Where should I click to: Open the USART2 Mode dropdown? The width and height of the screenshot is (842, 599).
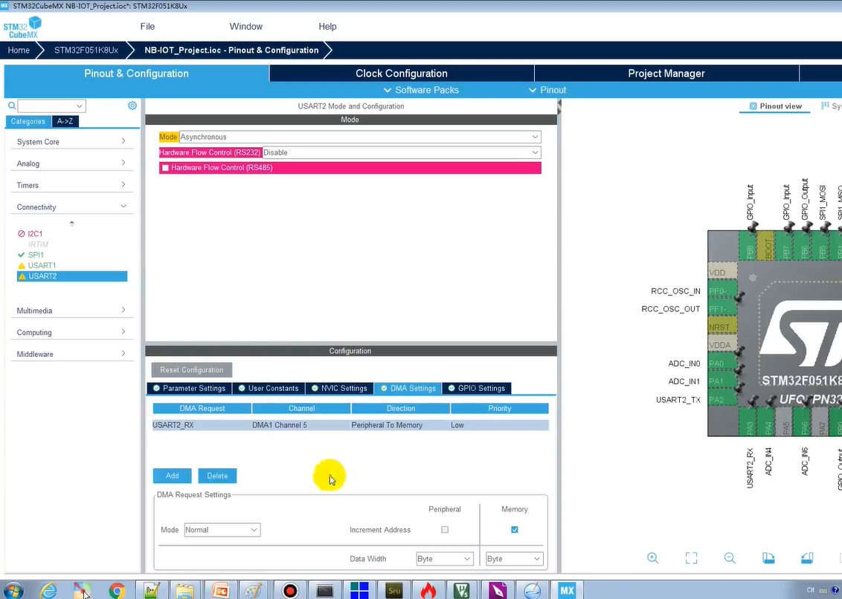360,137
